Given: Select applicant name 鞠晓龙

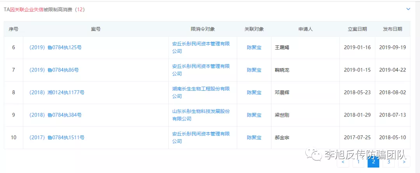Looking at the screenshot, I should pos(282,70).
